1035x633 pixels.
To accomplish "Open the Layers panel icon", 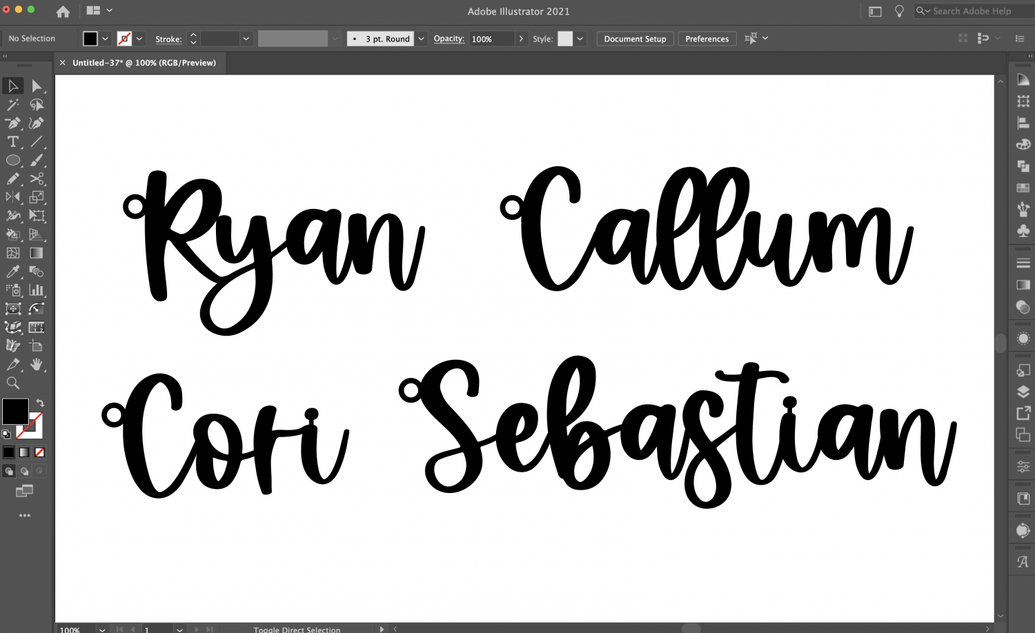I will (1023, 392).
